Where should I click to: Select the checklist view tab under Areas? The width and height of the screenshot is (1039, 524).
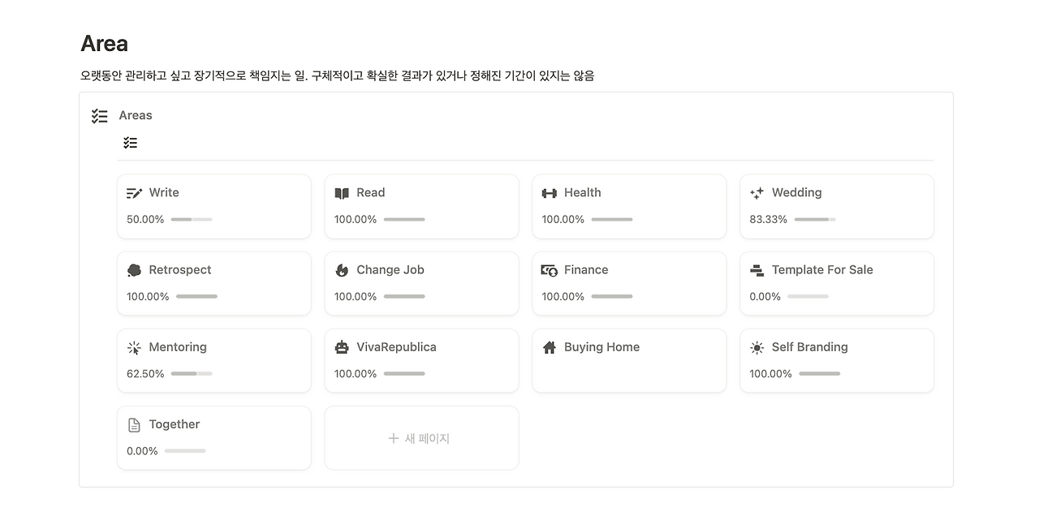point(131,143)
